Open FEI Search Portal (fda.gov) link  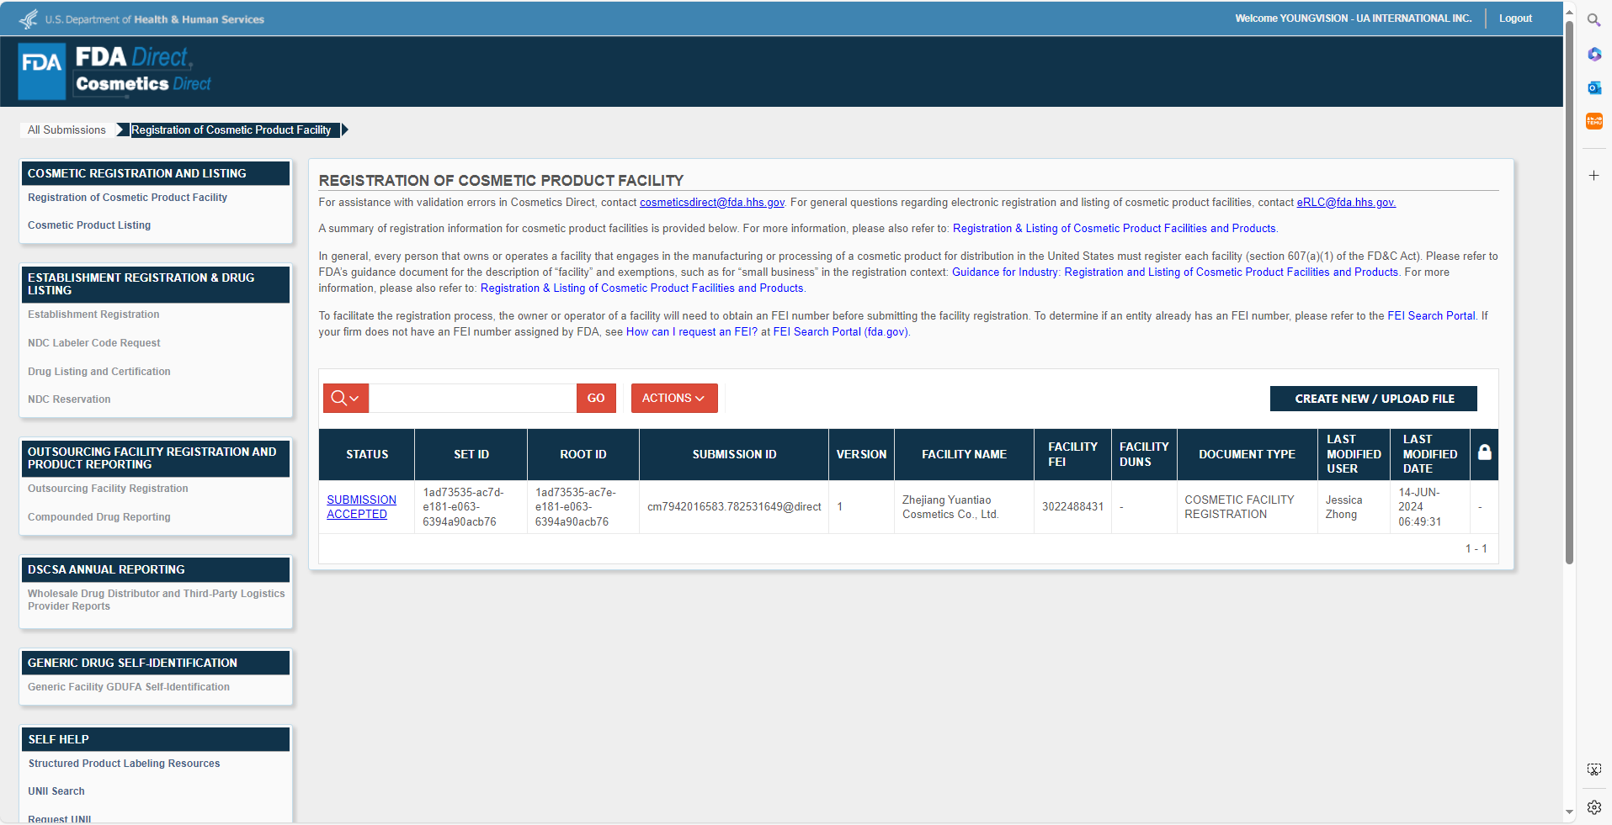point(840,332)
